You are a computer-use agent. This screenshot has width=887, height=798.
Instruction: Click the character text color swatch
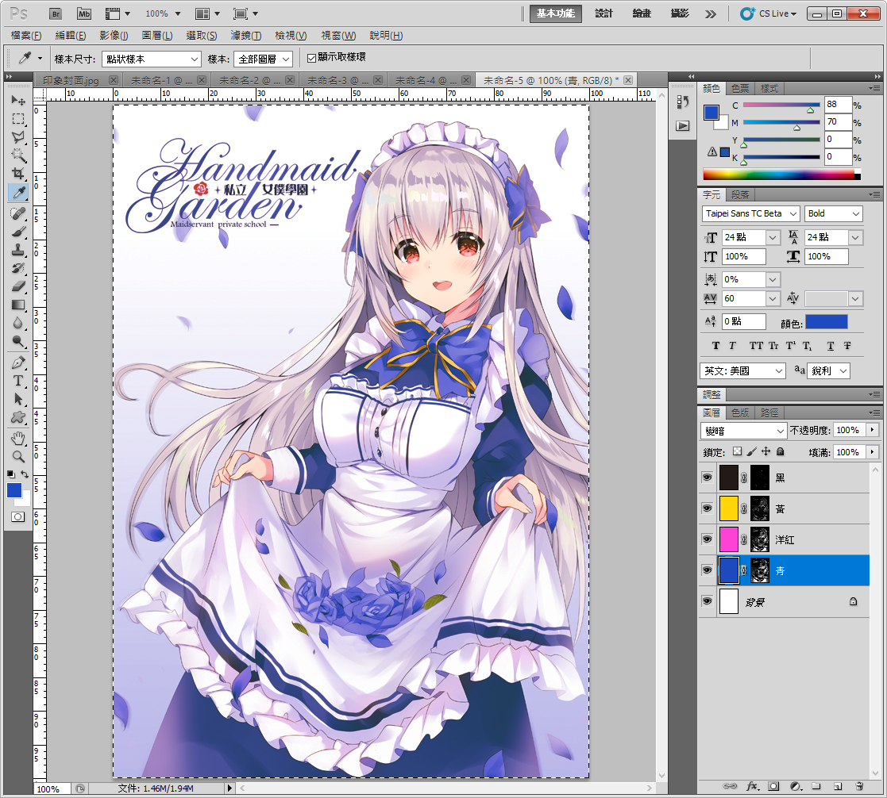click(x=827, y=322)
